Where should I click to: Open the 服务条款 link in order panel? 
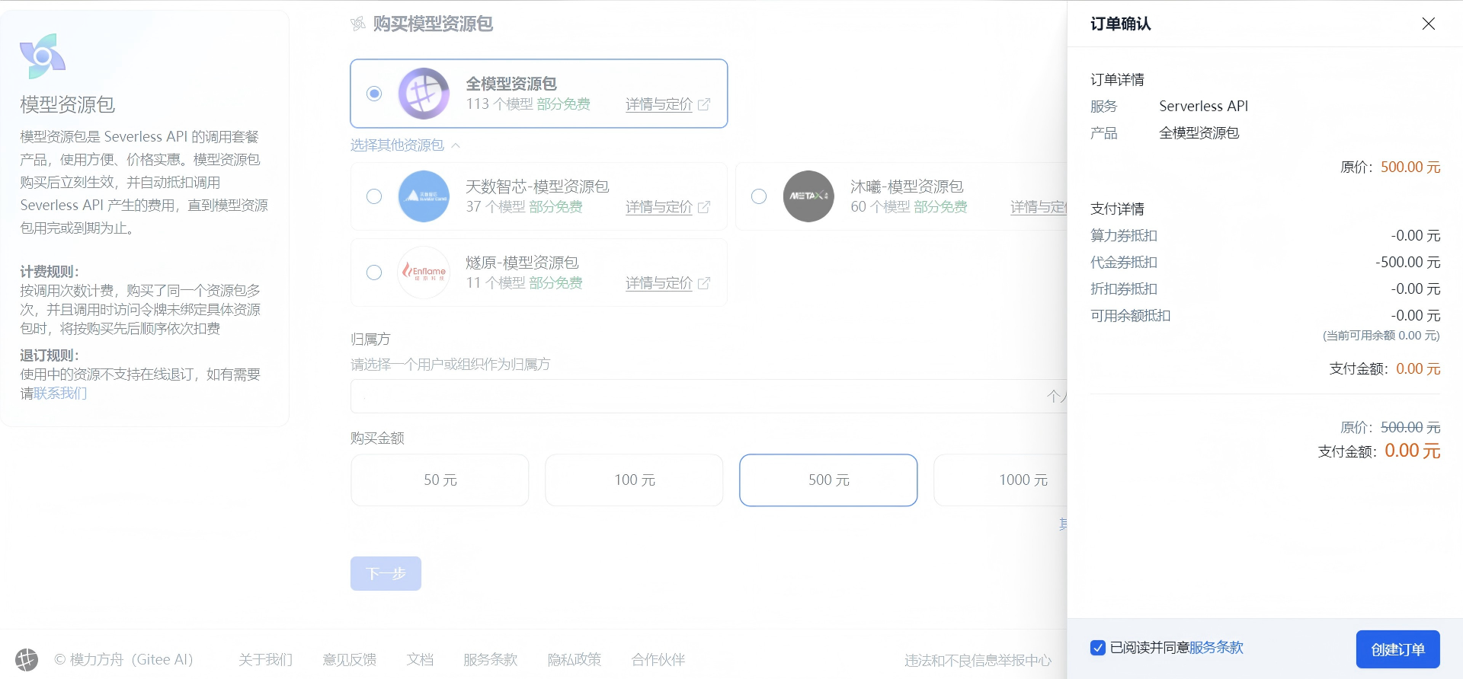tap(1216, 648)
